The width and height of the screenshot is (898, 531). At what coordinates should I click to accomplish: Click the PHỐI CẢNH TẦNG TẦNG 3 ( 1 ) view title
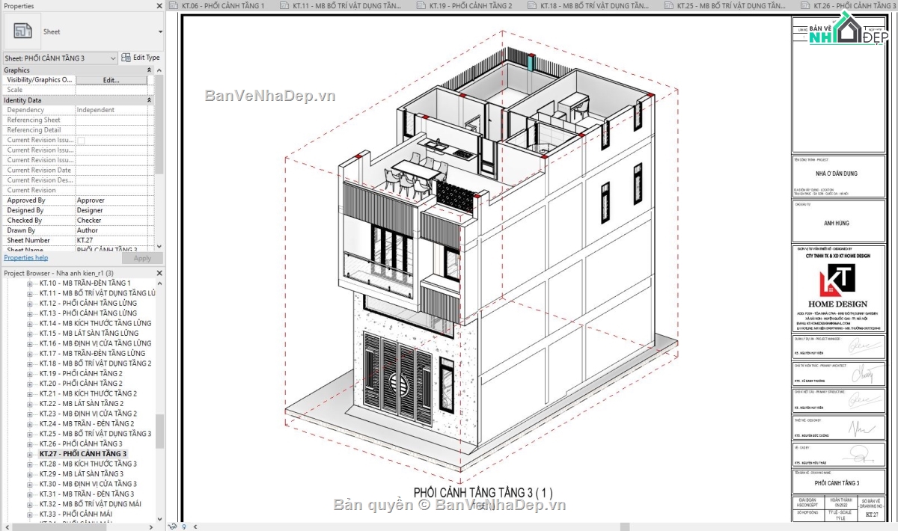[x=483, y=493]
